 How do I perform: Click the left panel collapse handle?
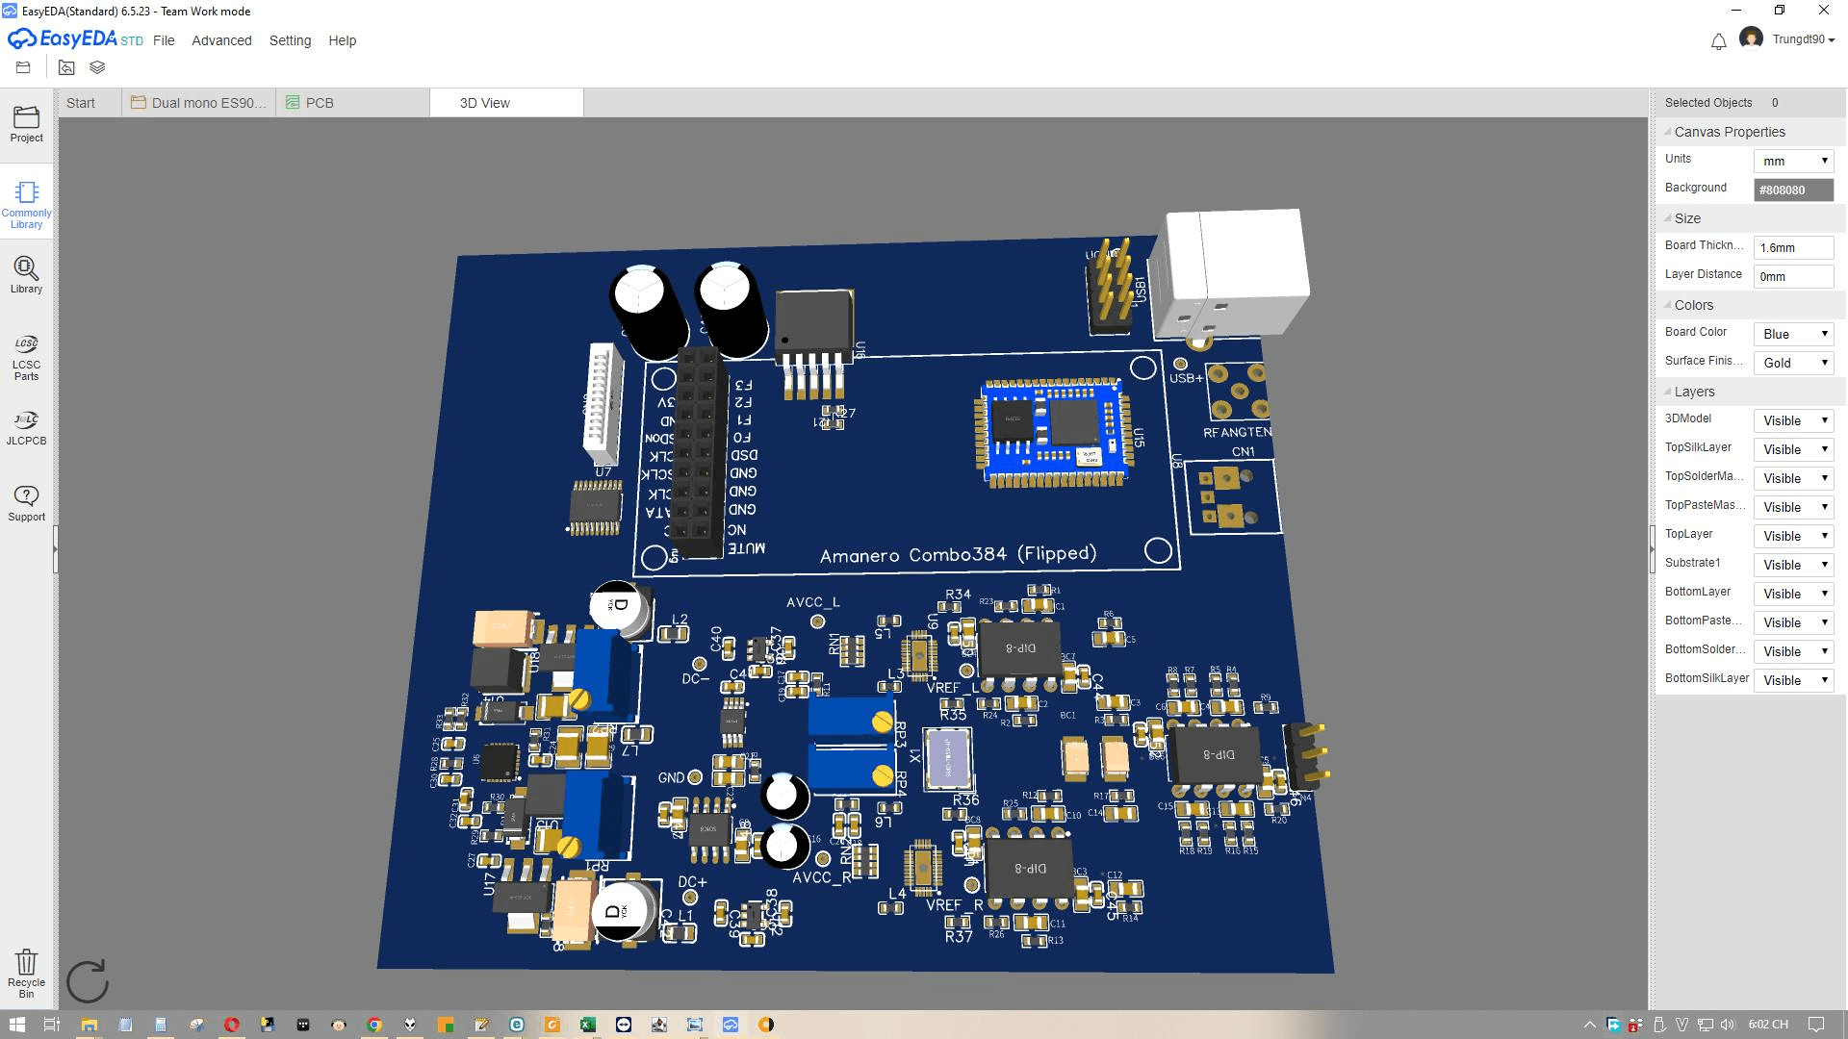tap(55, 548)
